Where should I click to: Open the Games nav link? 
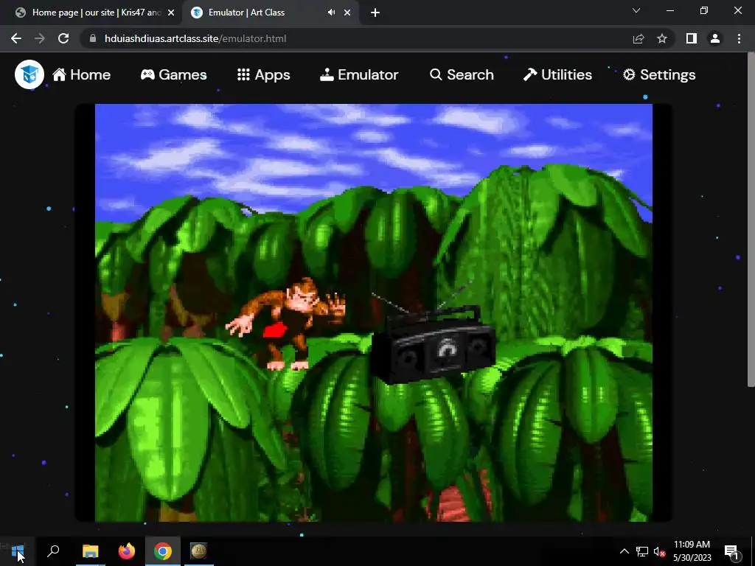pos(173,74)
